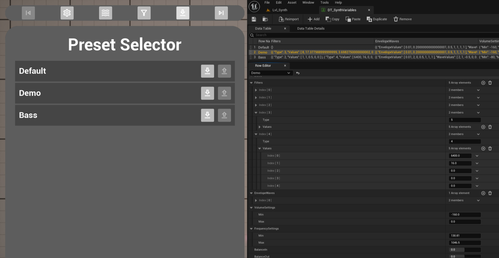Click Add to create a new row
The width and height of the screenshot is (499, 258).
pos(313,19)
